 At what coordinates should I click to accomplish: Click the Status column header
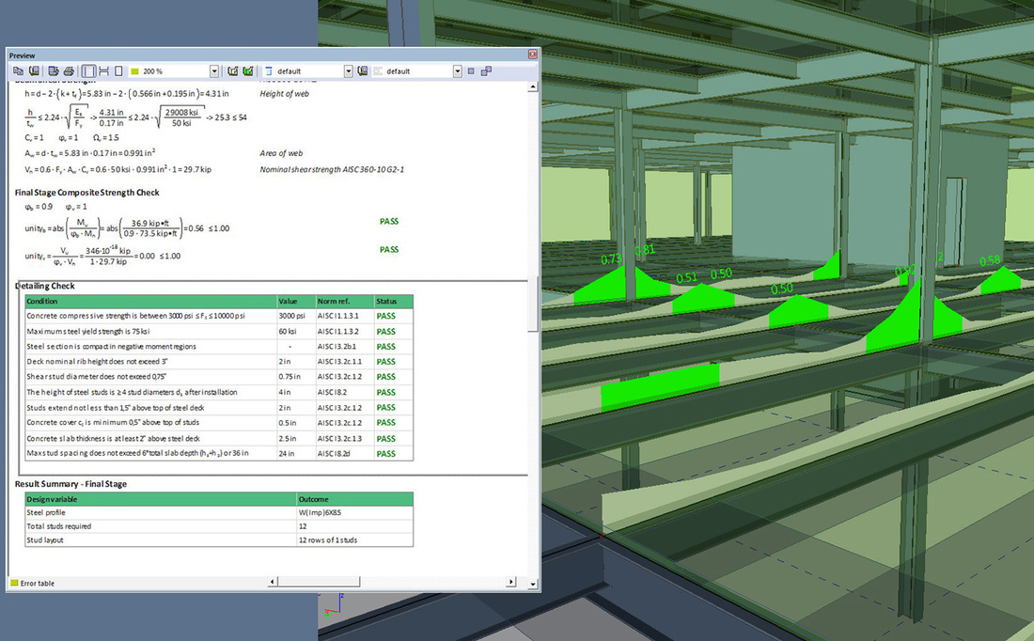click(x=394, y=302)
